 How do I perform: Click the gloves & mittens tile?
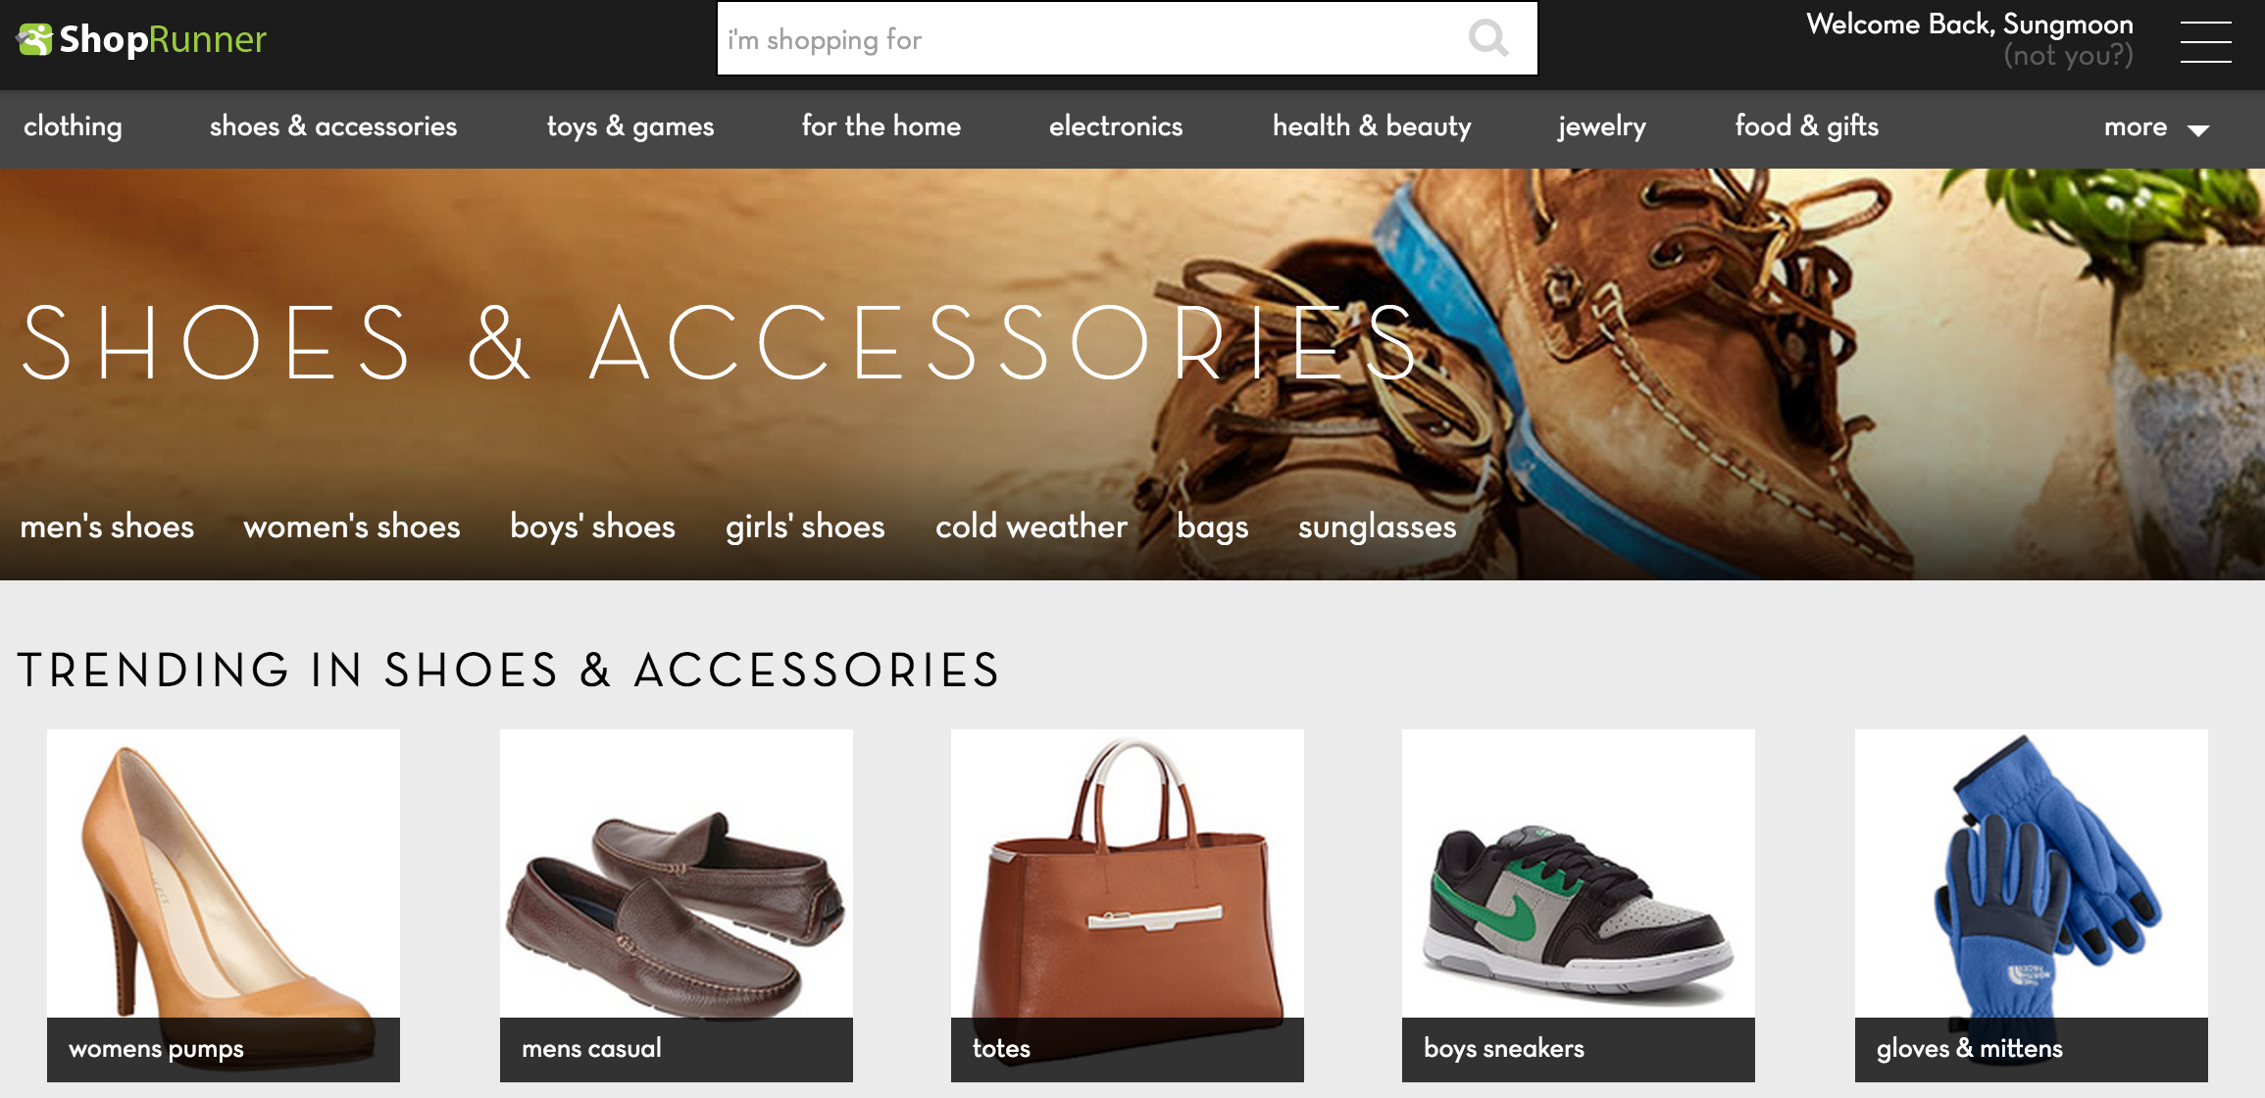pyautogui.click(x=2032, y=905)
